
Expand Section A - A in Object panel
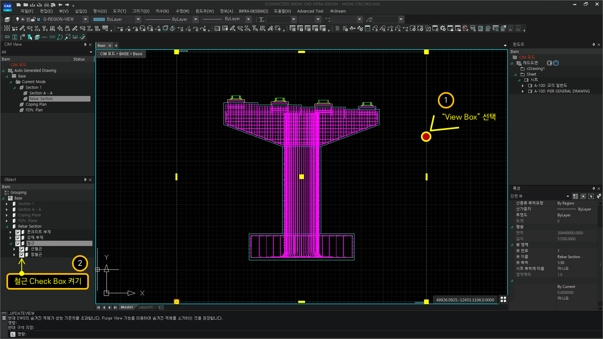click(x=7, y=210)
